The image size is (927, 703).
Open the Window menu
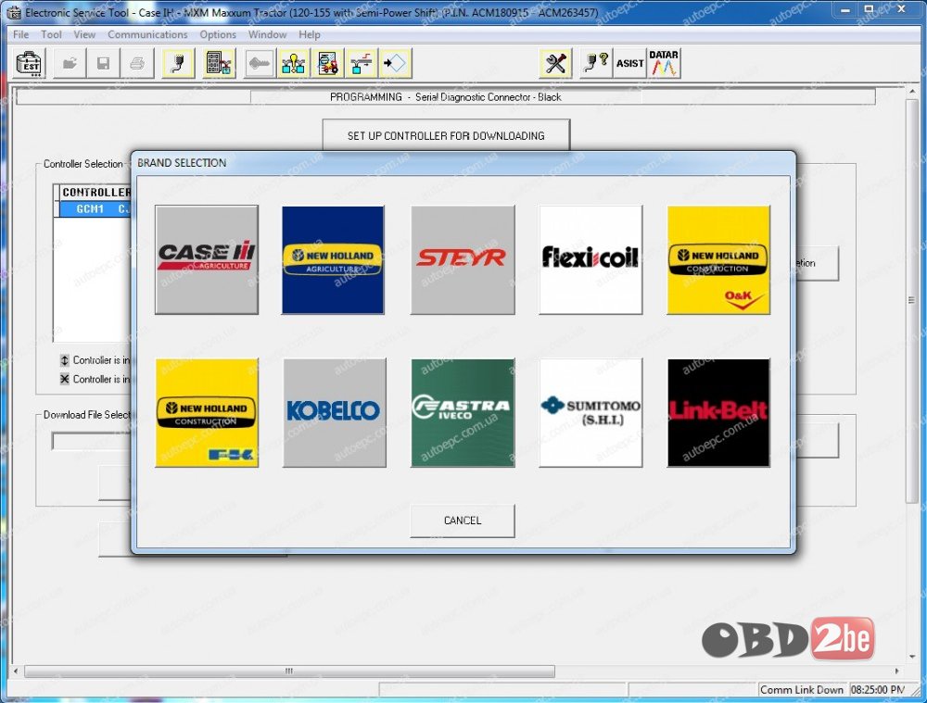[267, 34]
